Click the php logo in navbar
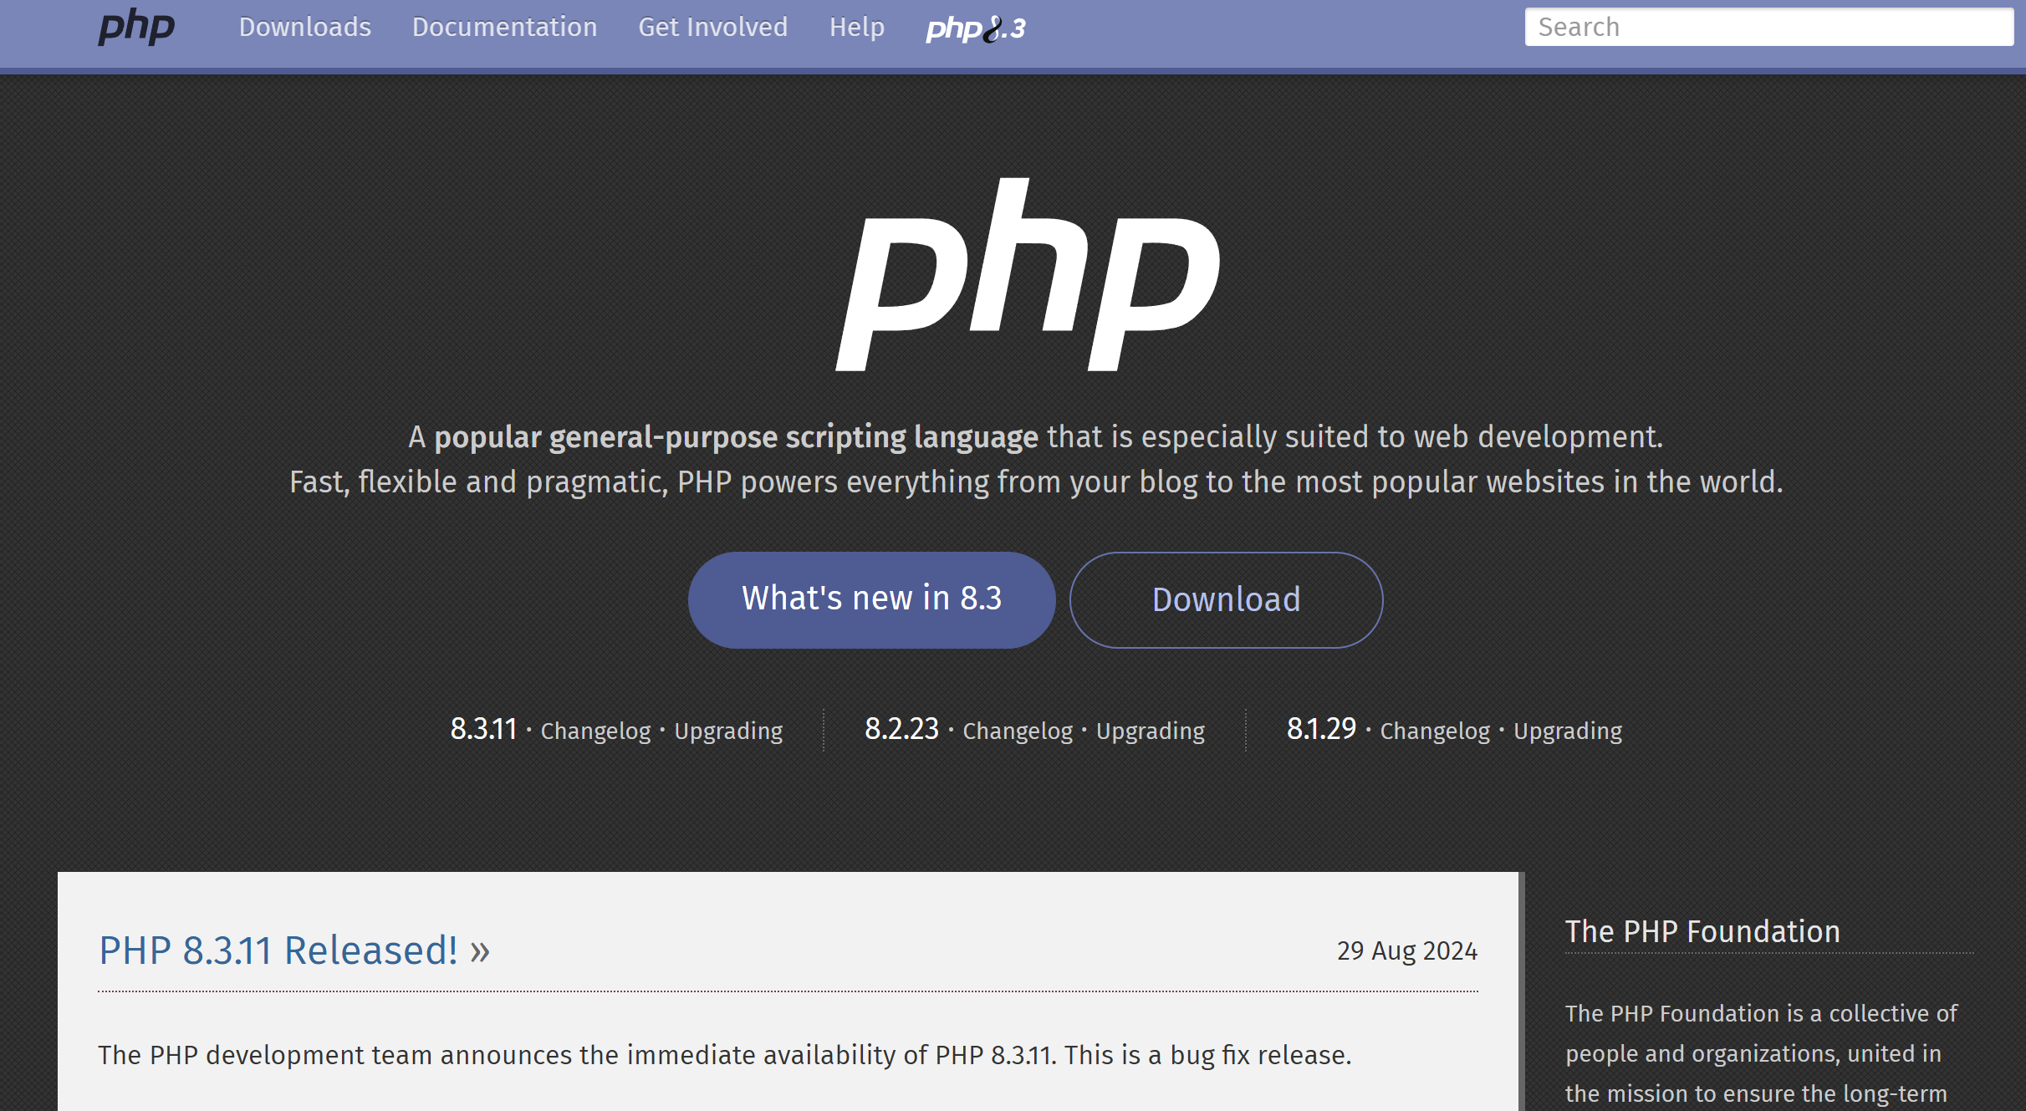This screenshot has height=1111, width=2026. (136, 27)
